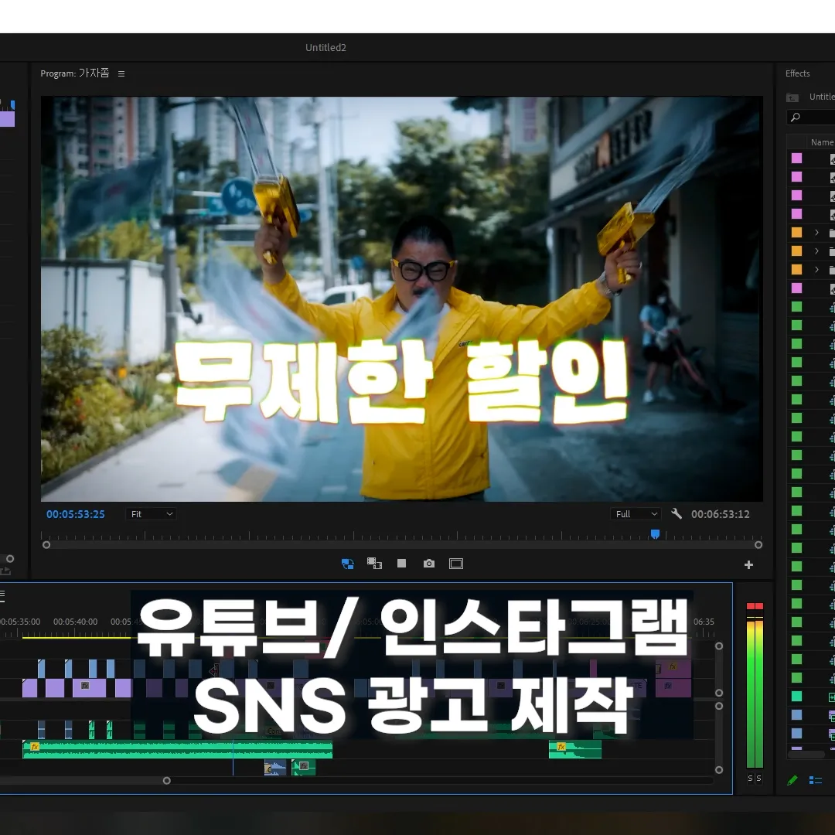Screen dimensions: 835x835
Task: Open the Full playback resolution dropdown
Action: (x=636, y=514)
